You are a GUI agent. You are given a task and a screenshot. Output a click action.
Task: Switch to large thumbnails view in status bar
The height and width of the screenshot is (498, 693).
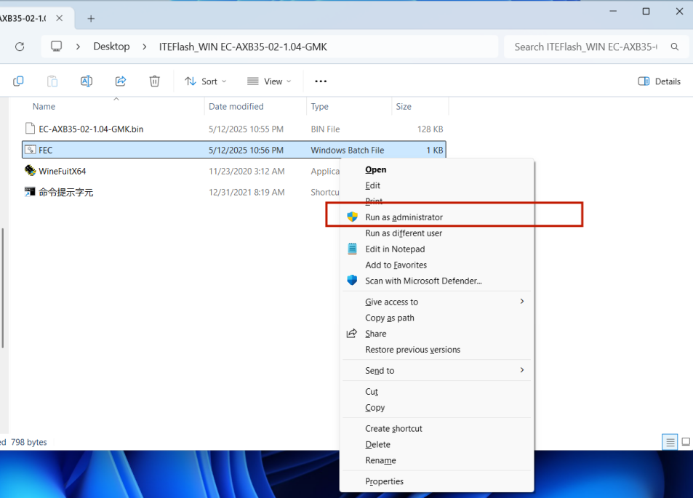point(686,442)
